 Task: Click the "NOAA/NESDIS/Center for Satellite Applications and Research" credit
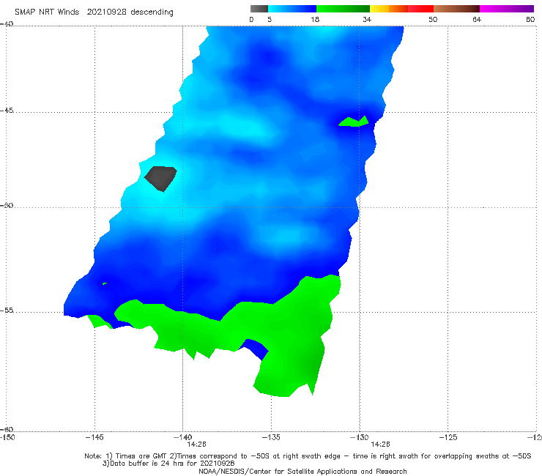302,471
